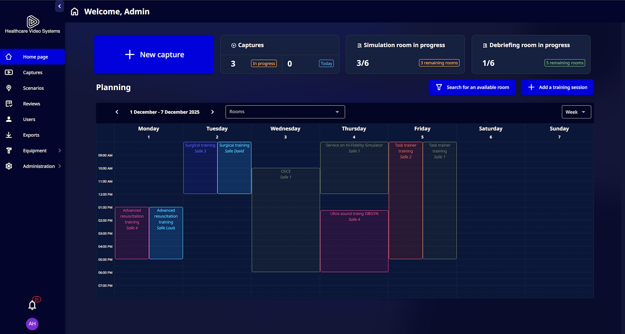Click Search for an available room
The width and height of the screenshot is (625, 334).
point(472,88)
